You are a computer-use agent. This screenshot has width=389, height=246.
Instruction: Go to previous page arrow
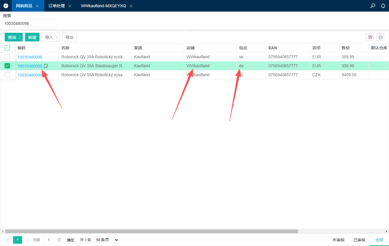point(8,240)
